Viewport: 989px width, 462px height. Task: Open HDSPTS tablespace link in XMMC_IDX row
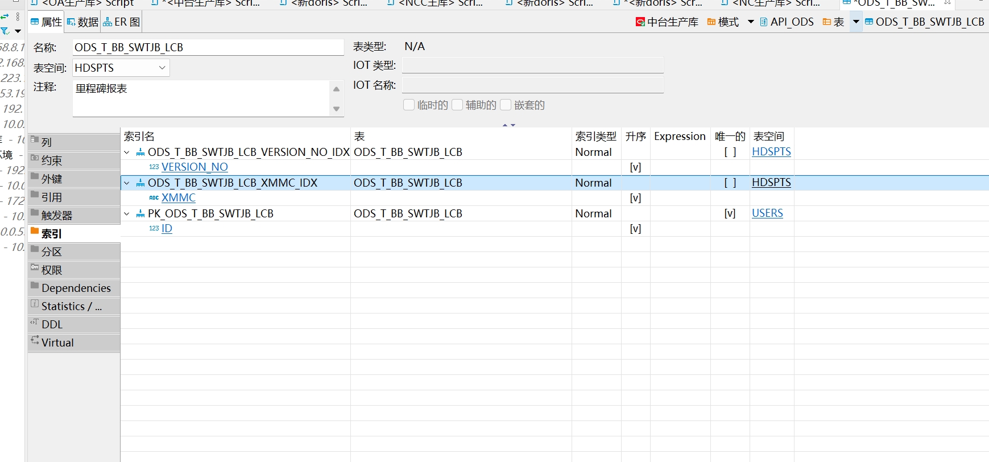[771, 183]
